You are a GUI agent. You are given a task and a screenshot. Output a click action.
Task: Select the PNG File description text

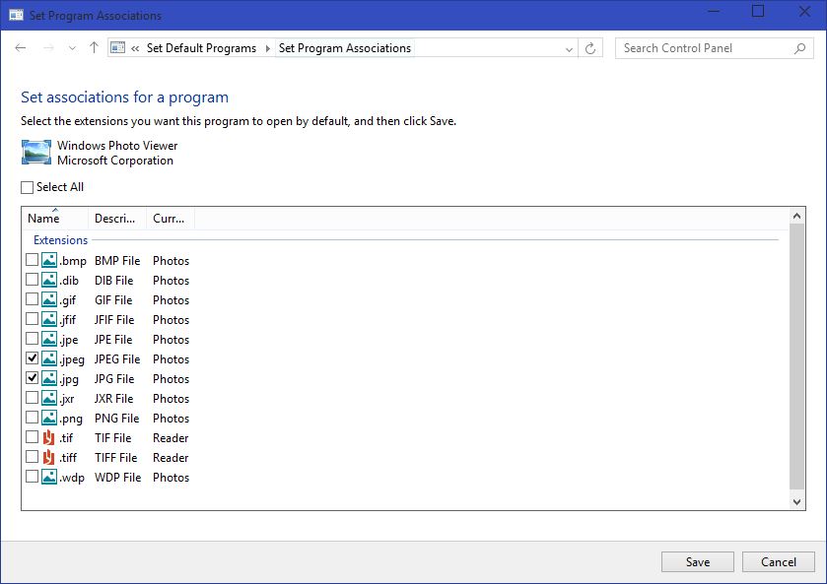point(116,419)
